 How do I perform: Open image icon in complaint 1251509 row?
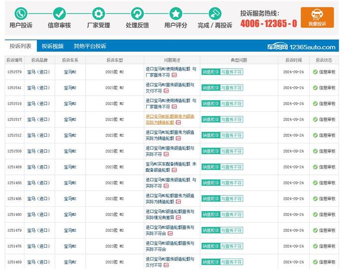tap(166, 154)
